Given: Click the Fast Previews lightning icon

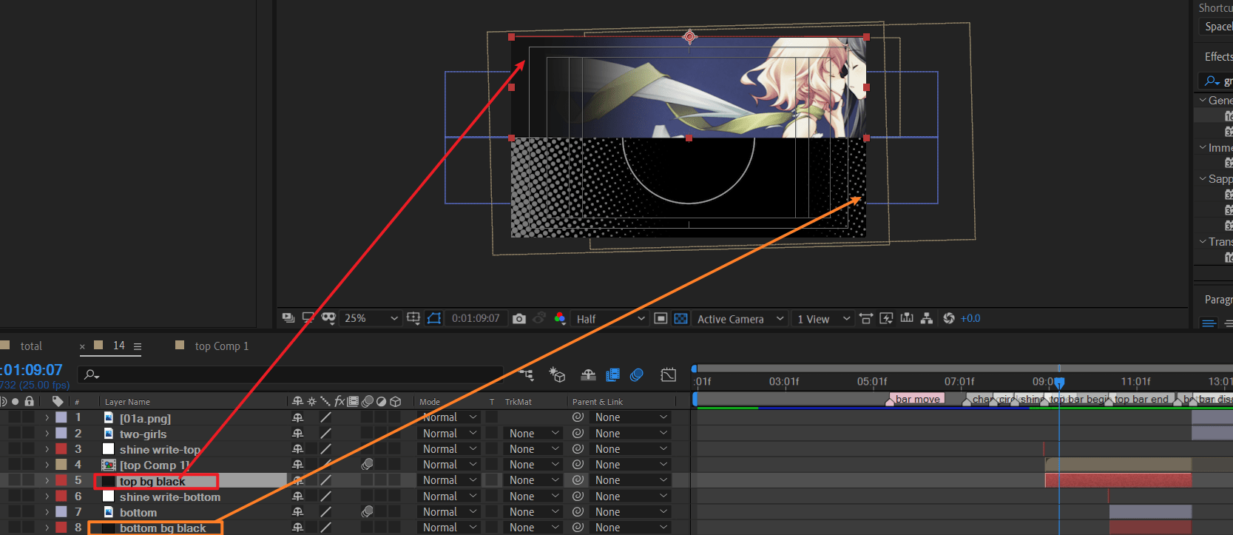Looking at the screenshot, I should pos(886,318).
